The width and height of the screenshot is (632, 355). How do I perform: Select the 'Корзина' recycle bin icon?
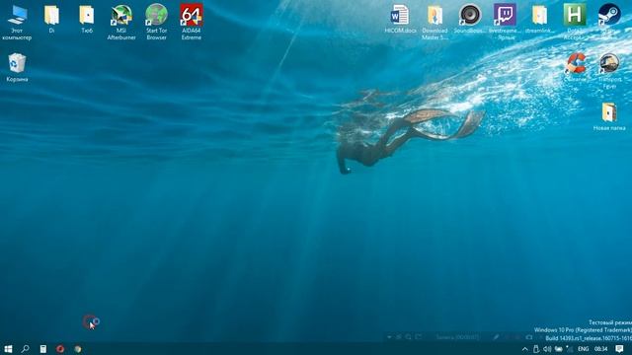[x=17, y=67]
